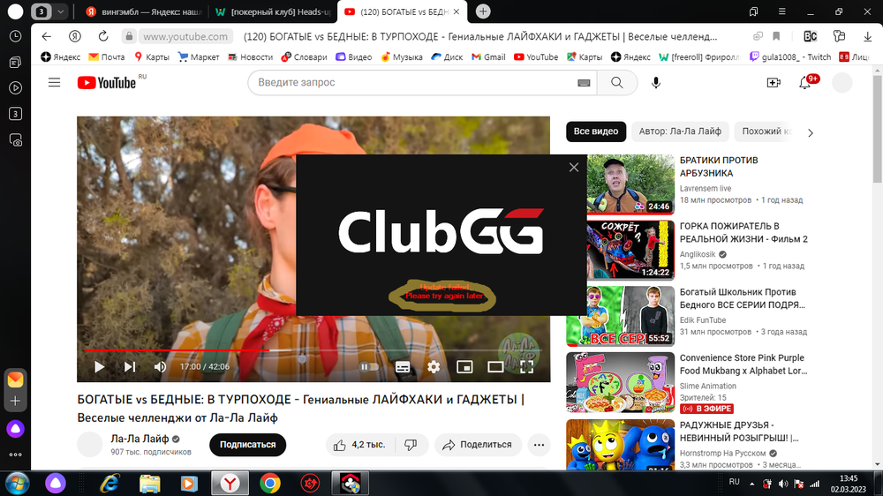Open the YouTube hamburger guide menu
This screenshot has width=883, height=496.
tap(54, 82)
